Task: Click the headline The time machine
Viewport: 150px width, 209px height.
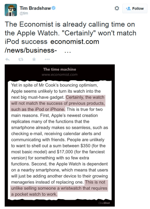Action: point(59,69)
